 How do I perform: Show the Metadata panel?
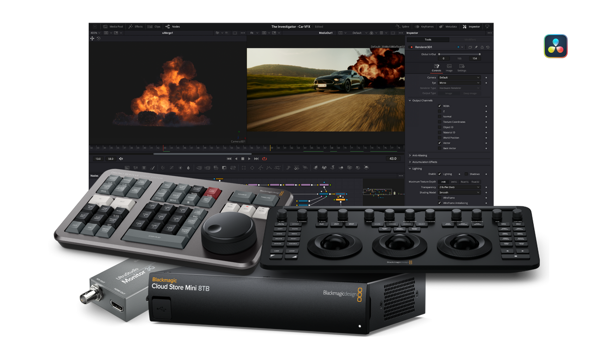pos(449,26)
